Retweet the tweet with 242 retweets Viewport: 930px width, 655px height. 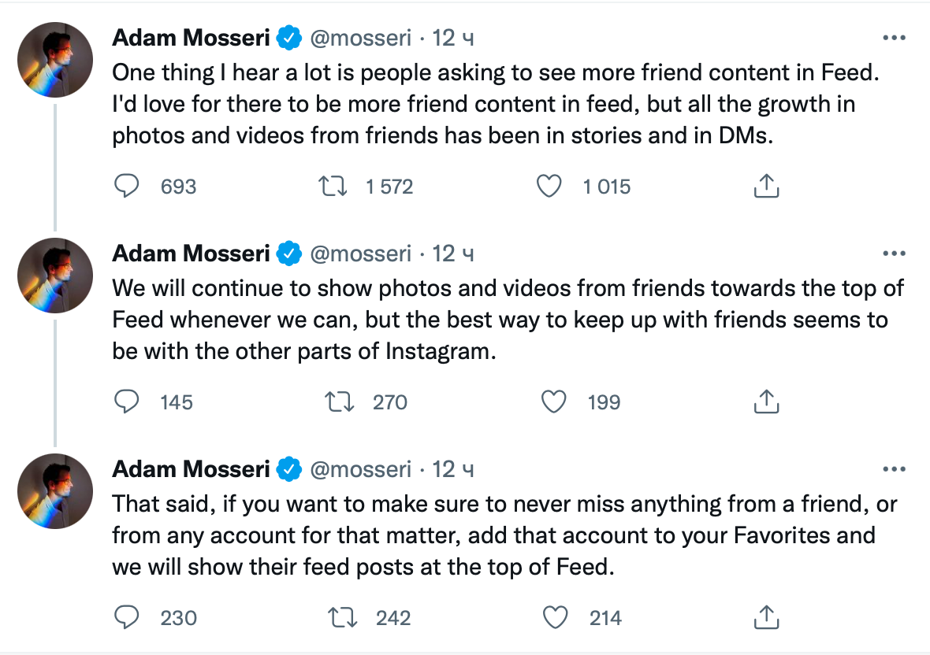pos(341,618)
